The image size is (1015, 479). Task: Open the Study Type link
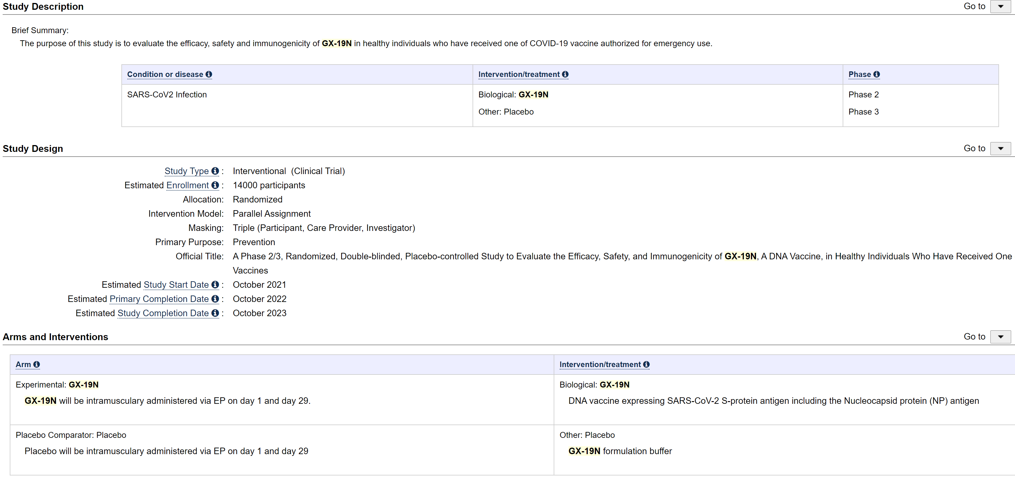pyautogui.click(x=186, y=171)
